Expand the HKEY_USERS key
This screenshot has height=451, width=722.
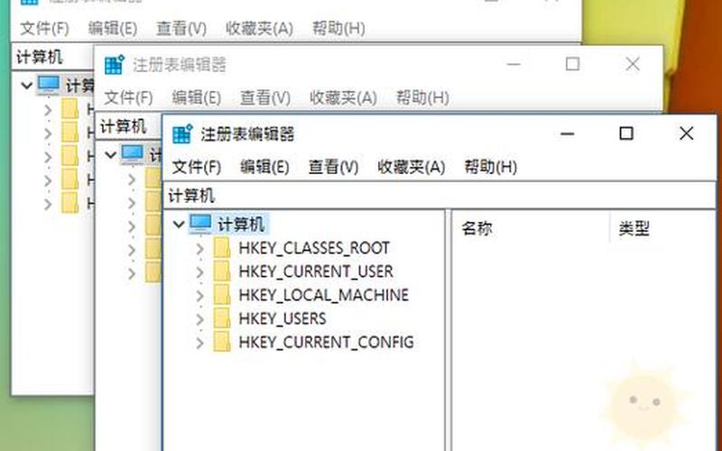coord(199,319)
